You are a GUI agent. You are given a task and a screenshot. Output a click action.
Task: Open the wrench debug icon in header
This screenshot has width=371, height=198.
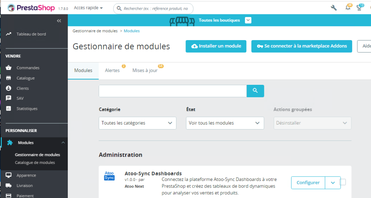[334, 8]
